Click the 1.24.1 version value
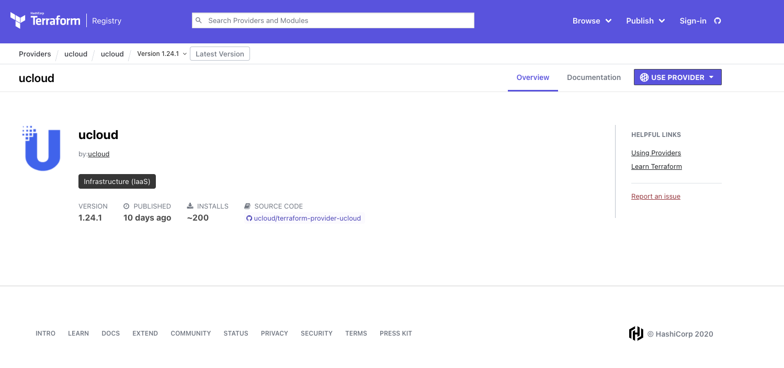The height and width of the screenshot is (368, 784). click(90, 218)
